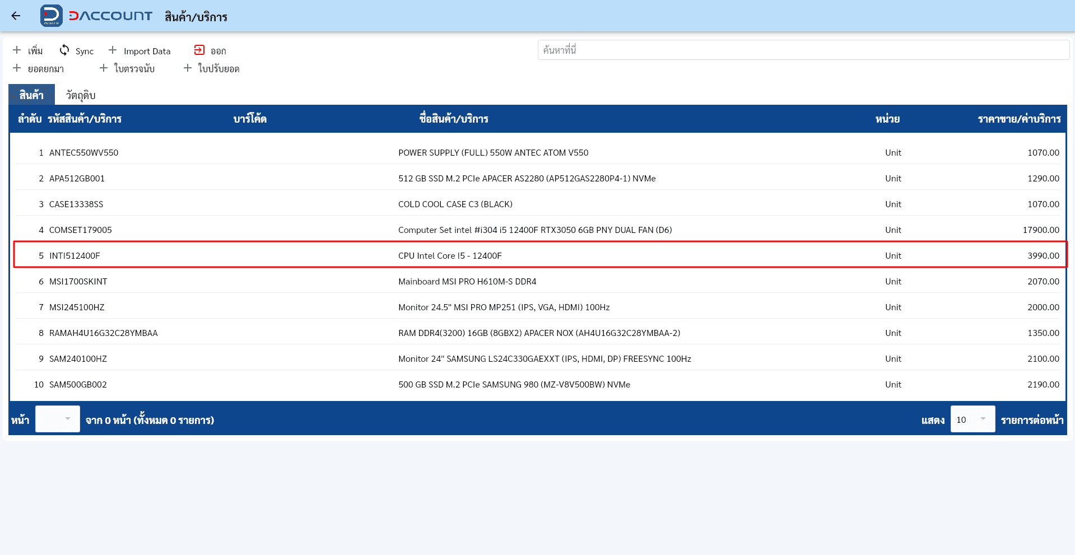
Task: Click Computer Set intel #i304 name
Action: [535, 230]
